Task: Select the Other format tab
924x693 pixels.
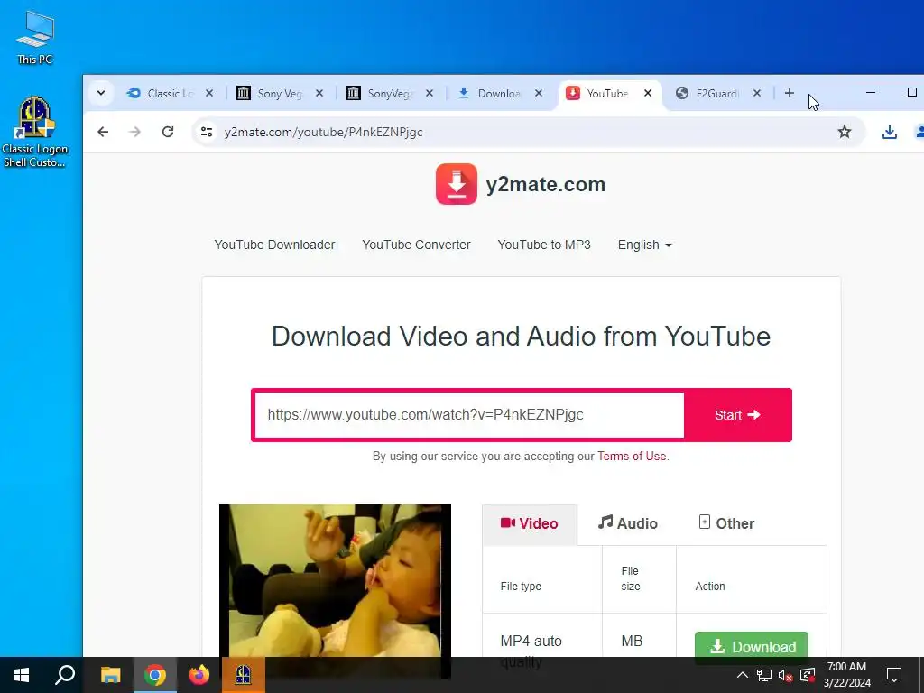Action: (x=726, y=523)
